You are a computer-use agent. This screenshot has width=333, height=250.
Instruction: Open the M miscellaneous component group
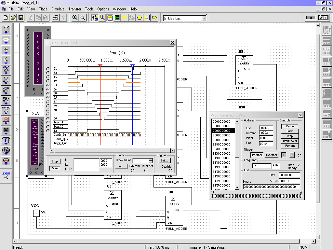(6, 131)
